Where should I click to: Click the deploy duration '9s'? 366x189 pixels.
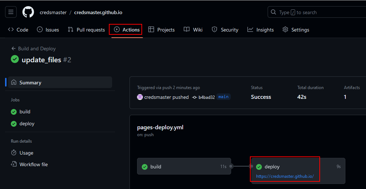[x=339, y=167]
